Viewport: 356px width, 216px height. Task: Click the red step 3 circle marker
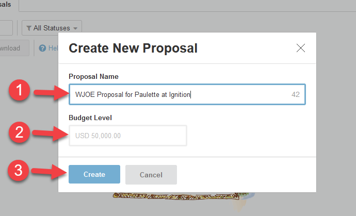20,172
